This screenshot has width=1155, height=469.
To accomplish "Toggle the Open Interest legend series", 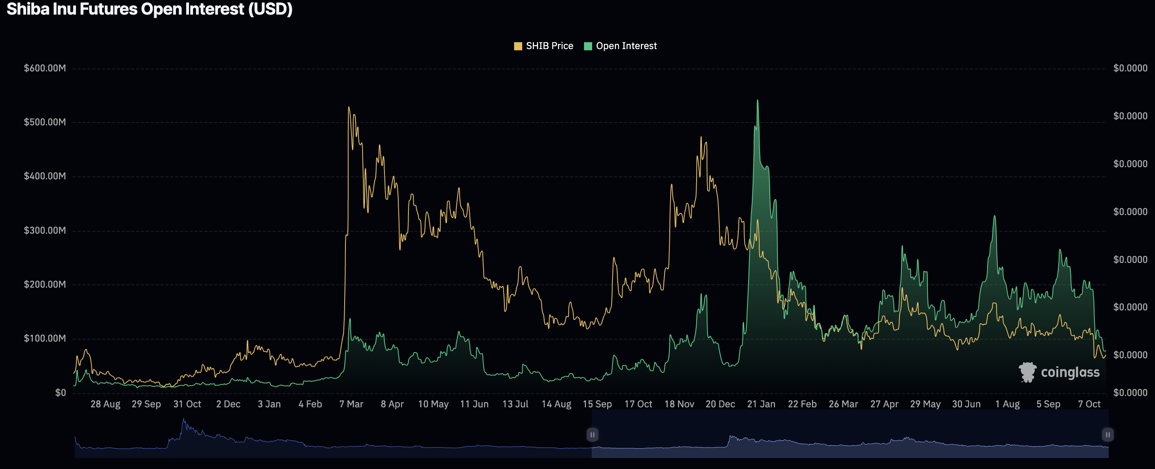I will pyautogui.click(x=626, y=46).
